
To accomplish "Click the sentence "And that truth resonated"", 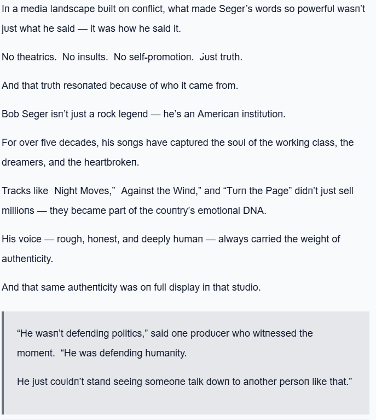I will point(120,86).
